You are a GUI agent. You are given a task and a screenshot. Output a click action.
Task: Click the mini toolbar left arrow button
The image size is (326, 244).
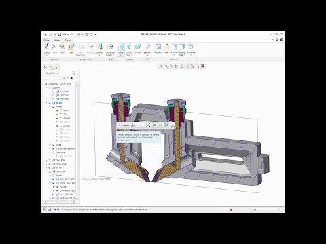119,125
